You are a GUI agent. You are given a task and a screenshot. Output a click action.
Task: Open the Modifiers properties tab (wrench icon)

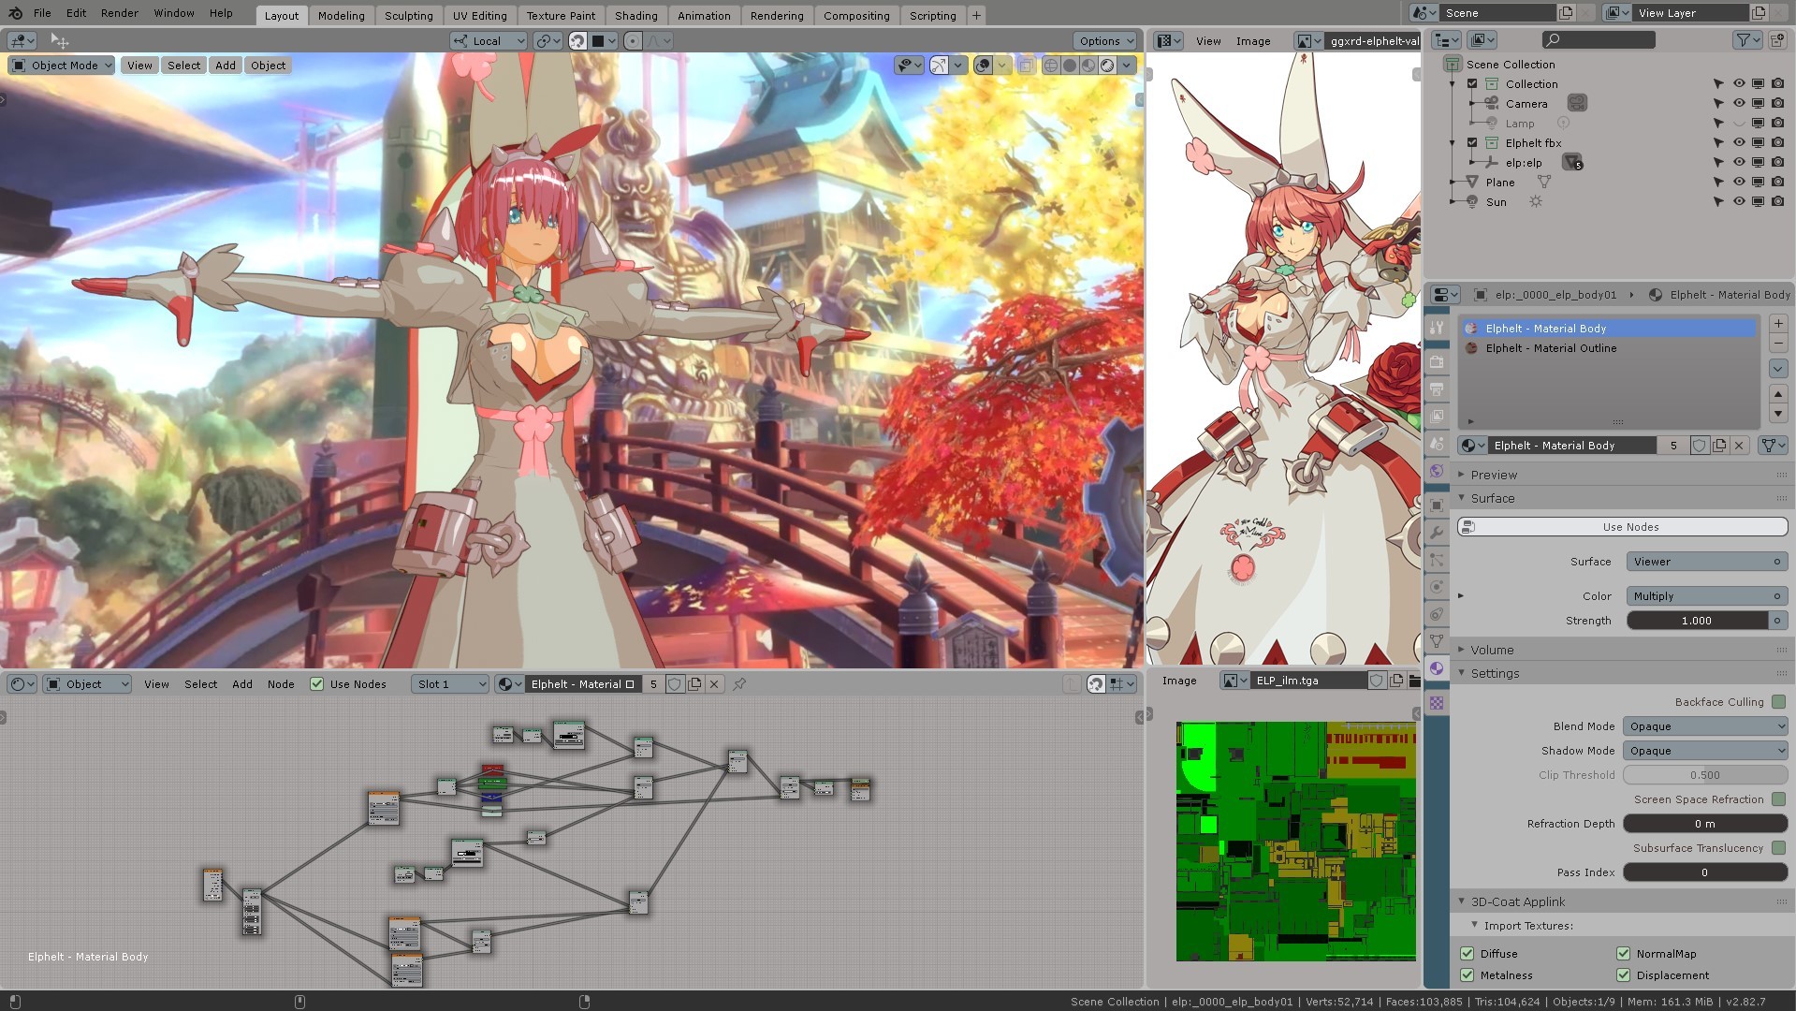click(x=1437, y=533)
